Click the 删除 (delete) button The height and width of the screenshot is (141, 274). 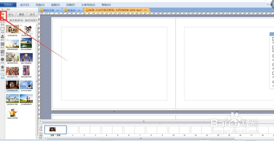pyautogui.click(x=22, y=15)
